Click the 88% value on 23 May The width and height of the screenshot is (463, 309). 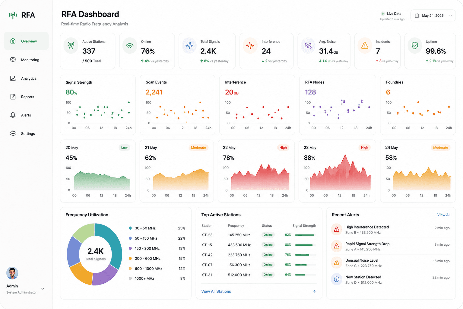[309, 158]
